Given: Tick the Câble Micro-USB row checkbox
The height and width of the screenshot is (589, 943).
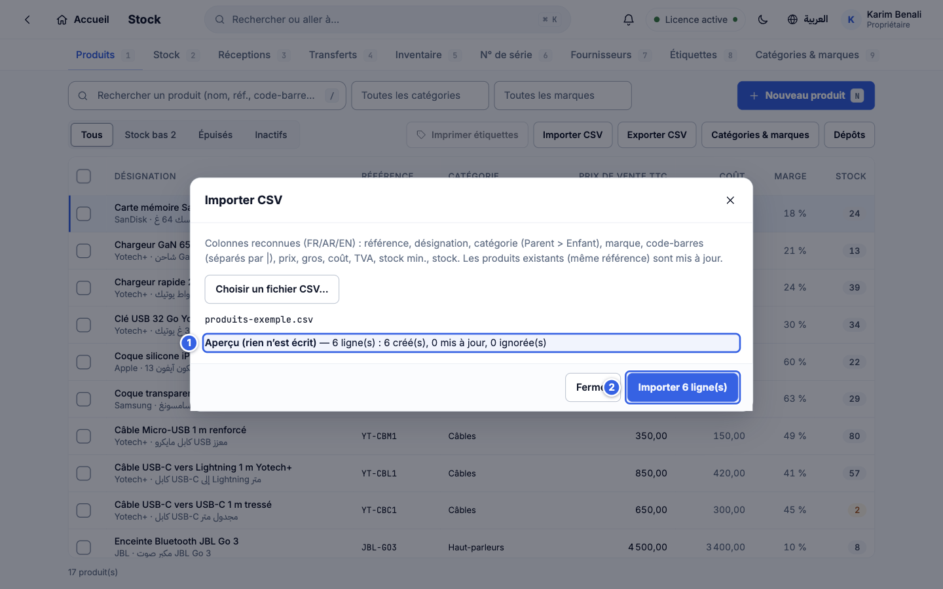Looking at the screenshot, I should pyautogui.click(x=84, y=436).
